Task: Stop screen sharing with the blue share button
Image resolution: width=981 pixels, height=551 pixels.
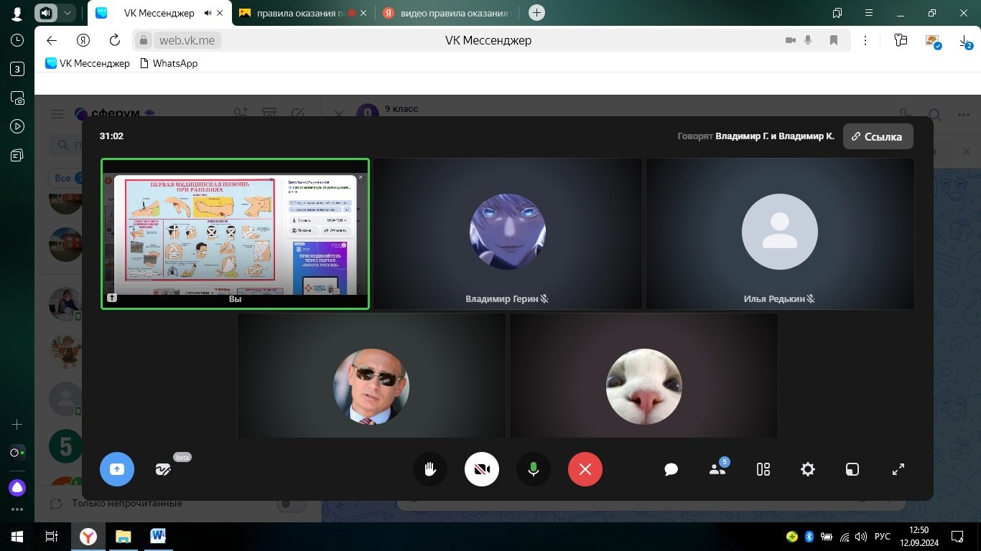Action: click(117, 469)
